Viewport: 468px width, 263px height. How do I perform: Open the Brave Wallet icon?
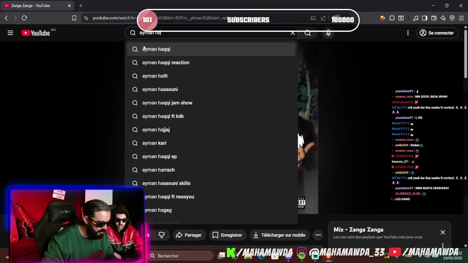coord(434,18)
